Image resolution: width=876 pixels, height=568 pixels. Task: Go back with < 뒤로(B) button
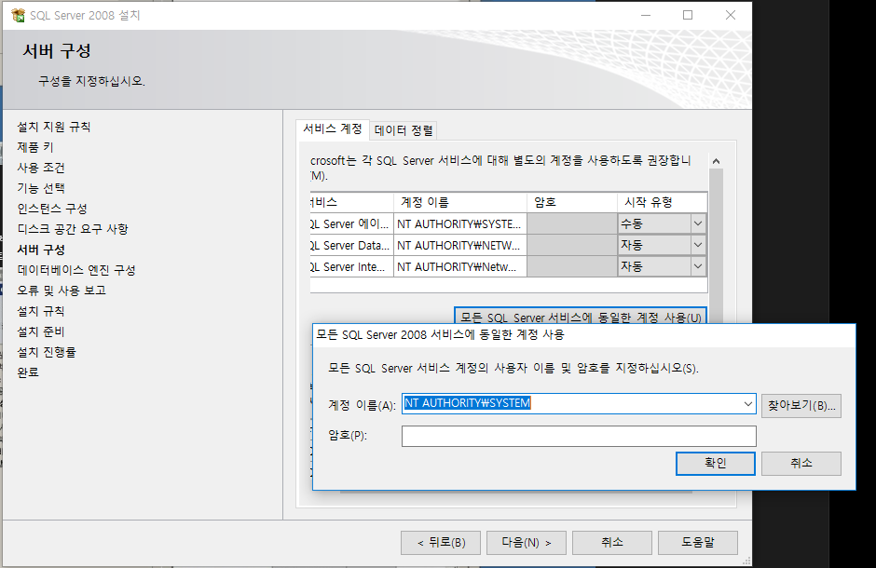[441, 542]
